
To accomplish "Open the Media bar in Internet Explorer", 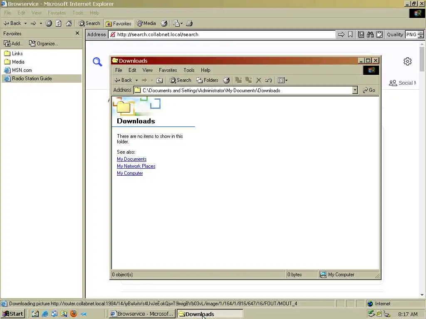I will click(x=146, y=23).
